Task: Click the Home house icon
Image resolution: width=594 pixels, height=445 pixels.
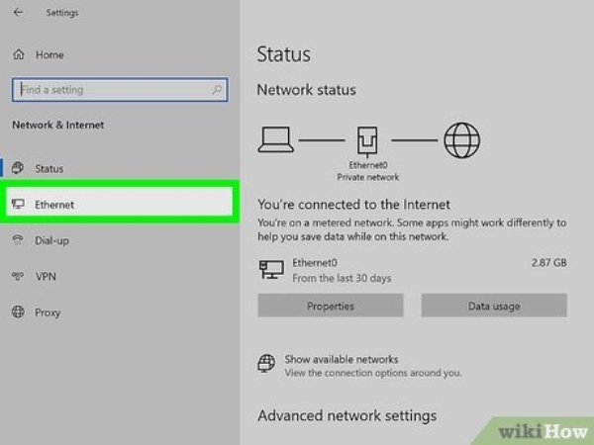Action: tap(18, 54)
